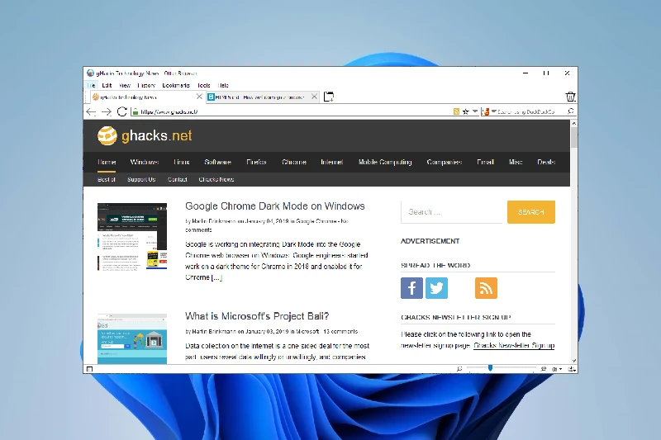Screen dimensions: 661x440
Task: Open the Contact link
Action: pyautogui.click(x=177, y=179)
